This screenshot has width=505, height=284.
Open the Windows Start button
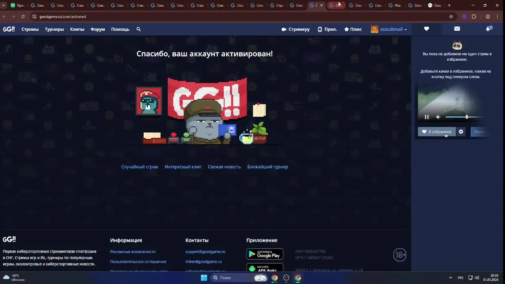pyautogui.click(x=204, y=278)
